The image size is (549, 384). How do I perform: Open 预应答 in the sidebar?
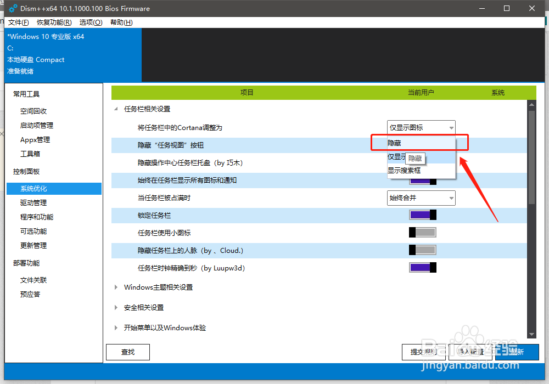tap(30, 295)
